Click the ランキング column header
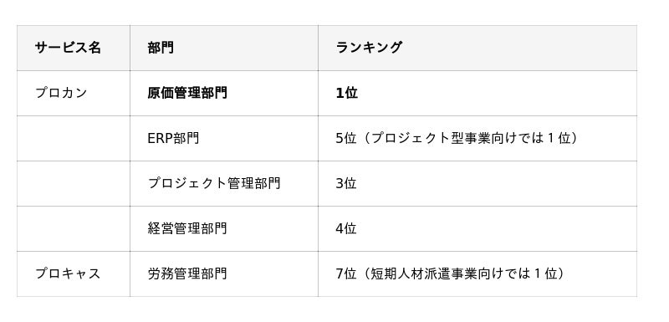The image size is (669, 322). click(x=477, y=48)
